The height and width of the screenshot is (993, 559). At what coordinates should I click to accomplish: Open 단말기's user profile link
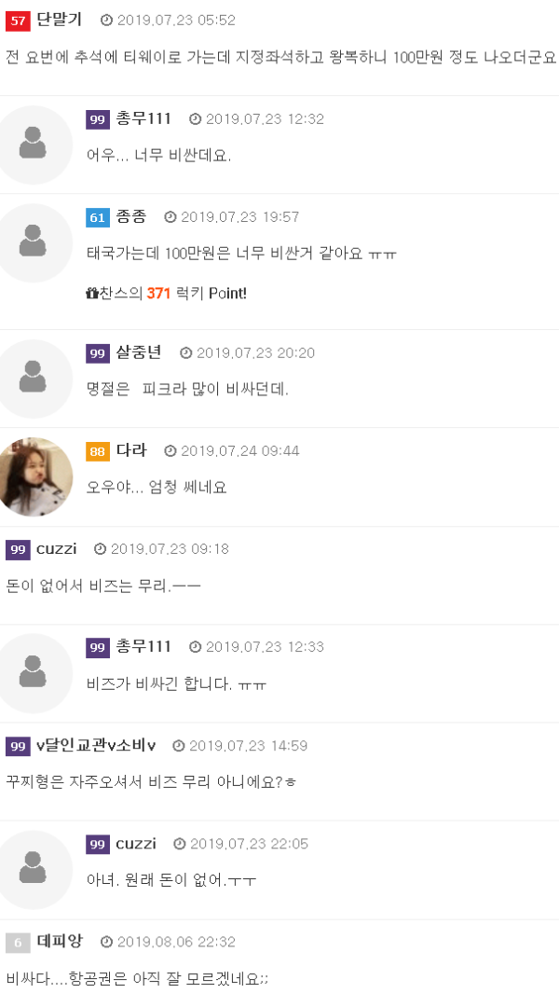point(60,20)
